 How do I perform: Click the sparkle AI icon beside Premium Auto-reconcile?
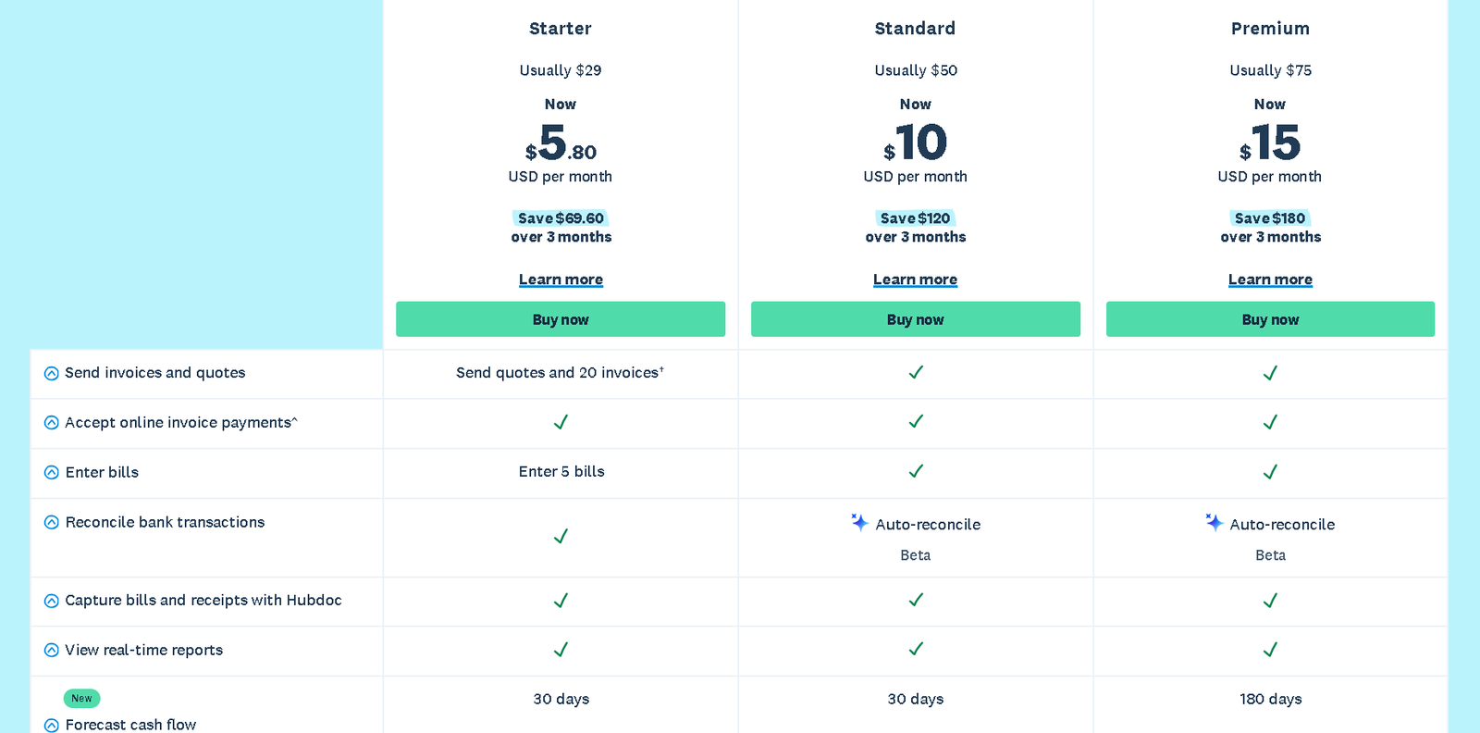(x=1214, y=523)
